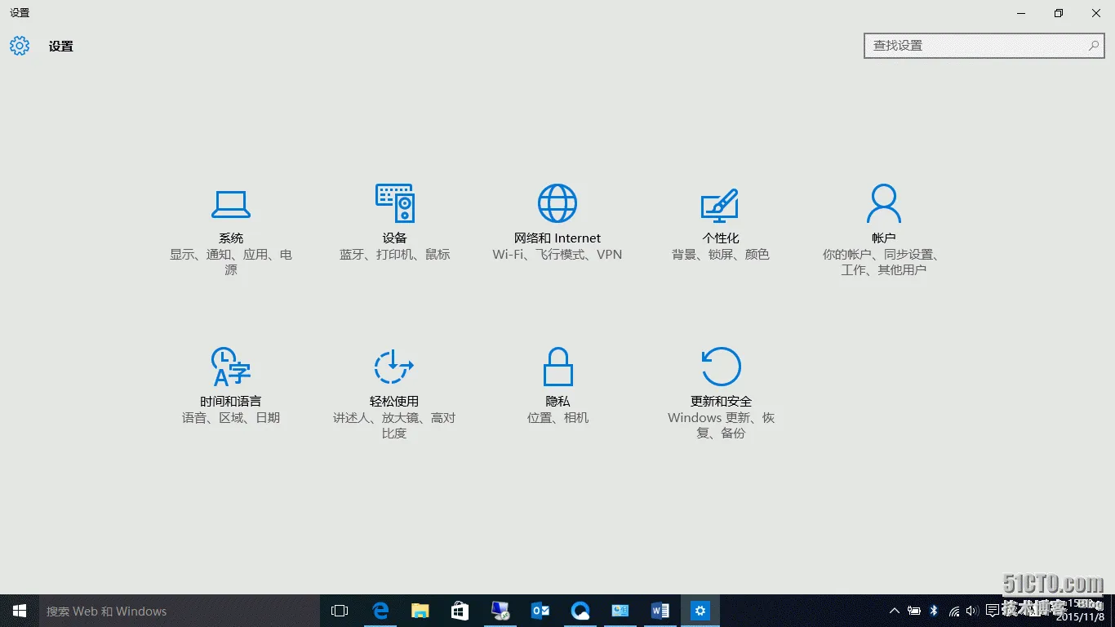This screenshot has height=627, width=1115.
Task: Open the 更新和安全 refresh icon
Action: 721,367
